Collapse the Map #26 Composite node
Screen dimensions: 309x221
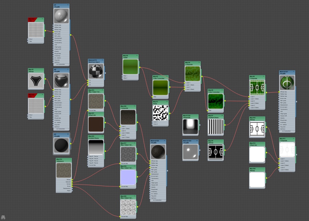(135, 106)
